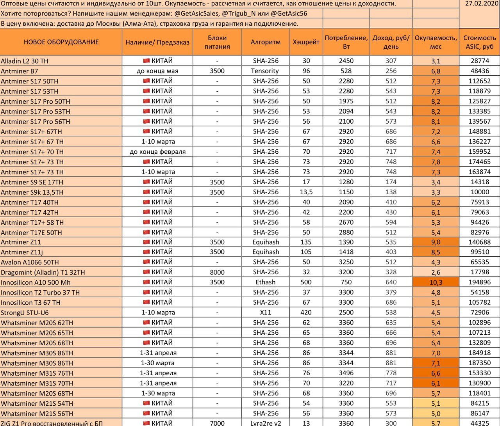This screenshot has height=426, width=500.
Task: Click the 9,0 payback cell
Action: [436, 242]
